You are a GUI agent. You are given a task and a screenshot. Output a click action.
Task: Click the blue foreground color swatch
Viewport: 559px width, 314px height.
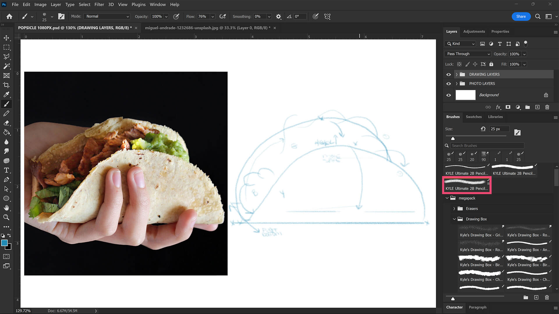point(4,243)
